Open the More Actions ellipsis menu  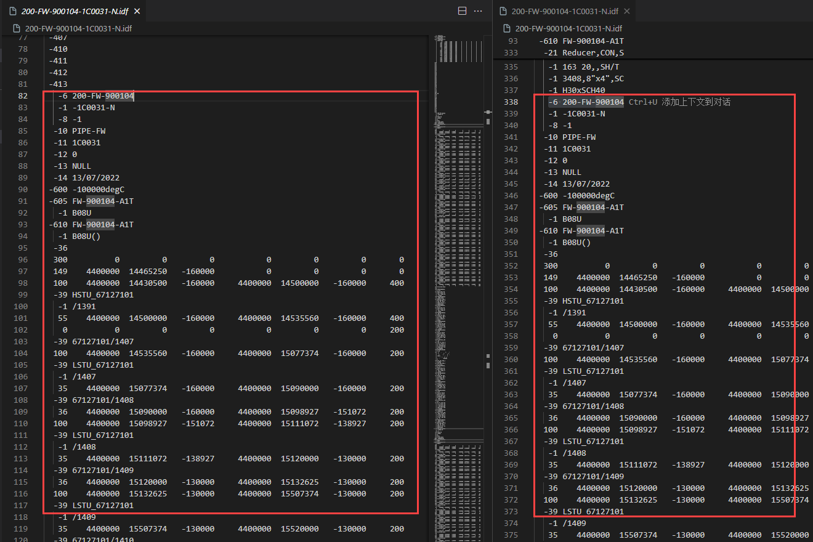click(x=478, y=11)
